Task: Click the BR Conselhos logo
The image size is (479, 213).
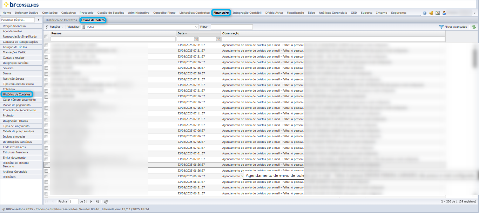Action: (x=21, y=5)
